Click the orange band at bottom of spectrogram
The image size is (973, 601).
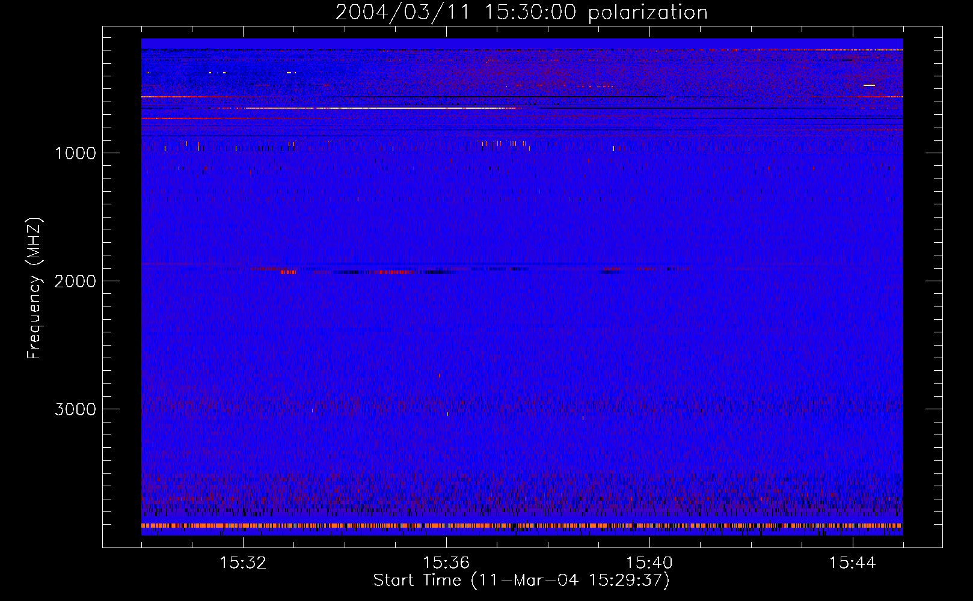pyautogui.click(x=522, y=525)
